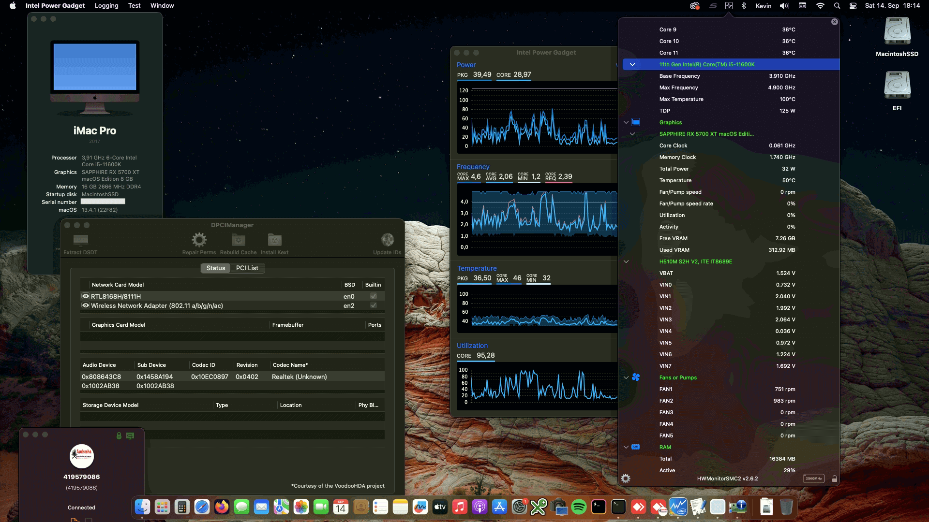The height and width of the screenshot is (522, 929).
Task: Open Creative Cloud menu bar icon
Action: (695, 6)
